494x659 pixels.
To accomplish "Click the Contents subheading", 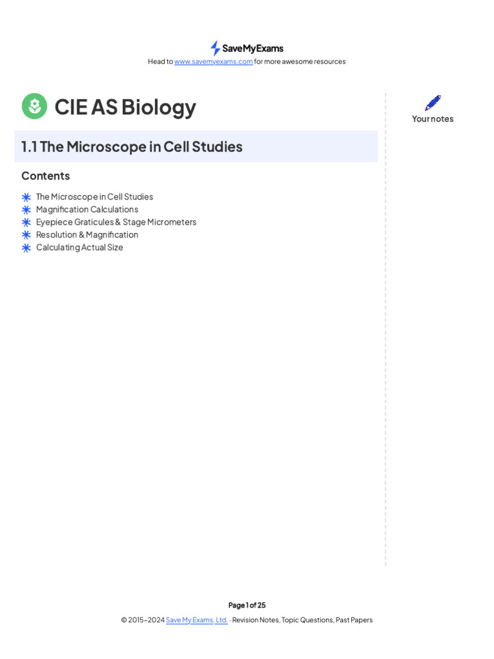I will (46, 176).
